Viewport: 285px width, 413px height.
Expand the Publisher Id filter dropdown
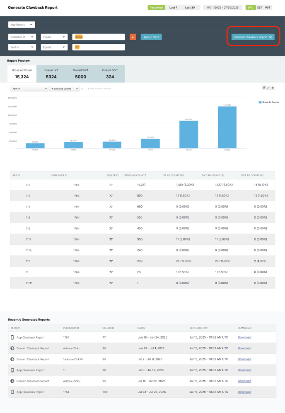(22, 37)
